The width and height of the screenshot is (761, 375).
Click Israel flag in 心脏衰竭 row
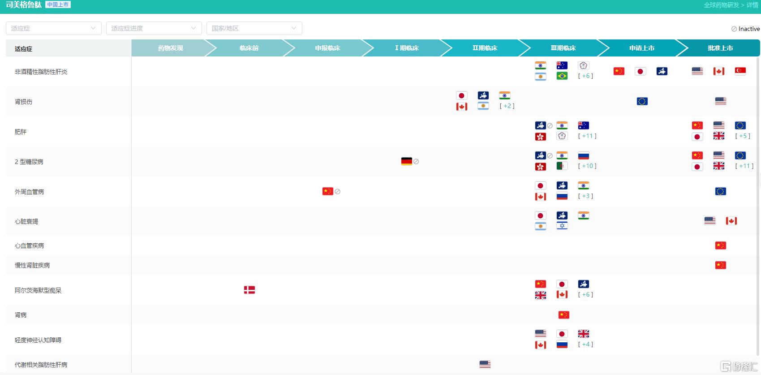click(x=562, y=226)
